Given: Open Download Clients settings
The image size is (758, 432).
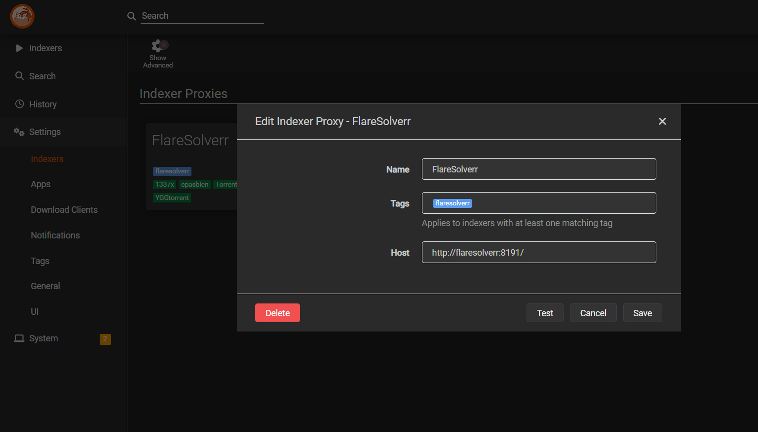Looking at the screenshot, I should (x=64, y=210).
